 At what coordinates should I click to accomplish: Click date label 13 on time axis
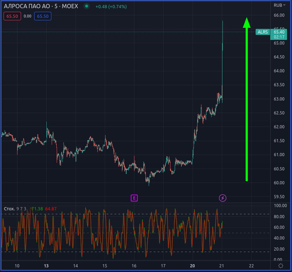tap(46, 266)
